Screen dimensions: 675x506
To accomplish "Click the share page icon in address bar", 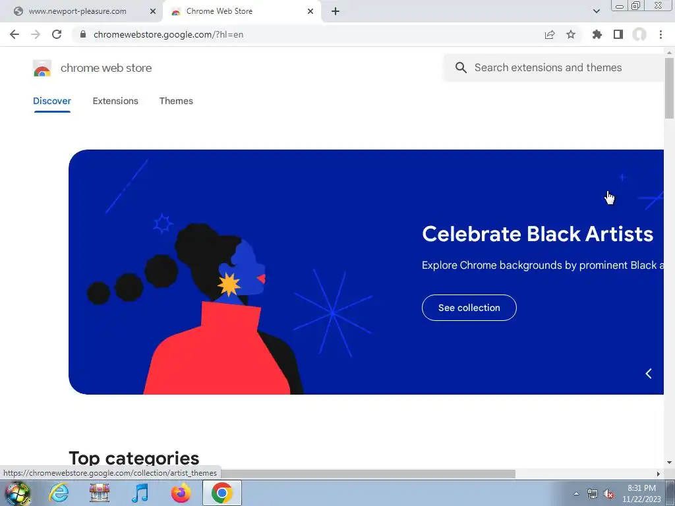I will pyautogui.click(x=550, y=34).
